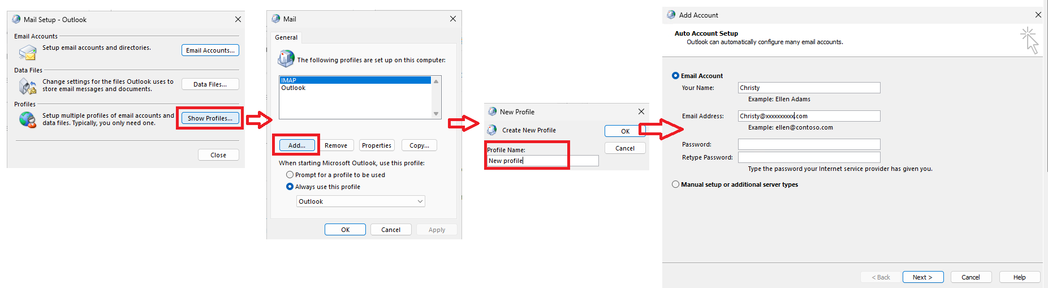Screen dimensions: 1048x288
Task: Click the Create New Profile icon
Action: coord(492,130)
